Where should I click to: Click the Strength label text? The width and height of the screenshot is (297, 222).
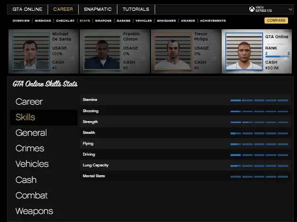point(90,122)
